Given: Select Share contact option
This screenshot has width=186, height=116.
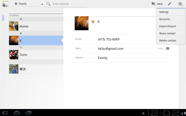Looking at the screenshot, I should pos(171,33).
